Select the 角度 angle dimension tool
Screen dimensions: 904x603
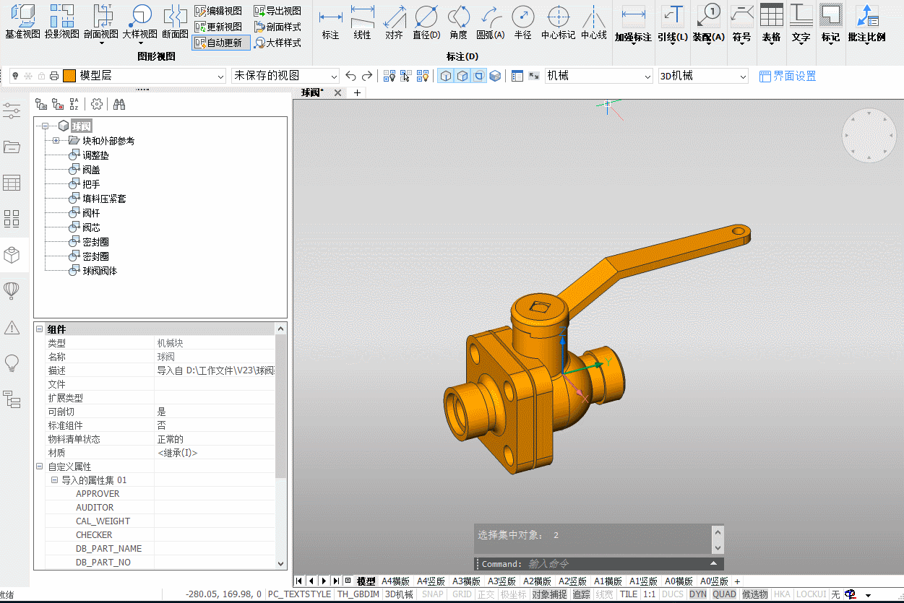(458, 22)
